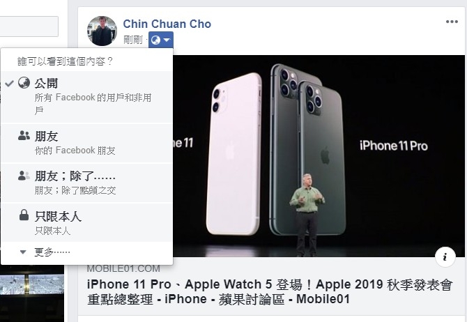Image resolution: width=467 pixels, height=322 pixels.
Task: Toggle the audience selector globe dropdown
Action: click(x=161, y=40)
